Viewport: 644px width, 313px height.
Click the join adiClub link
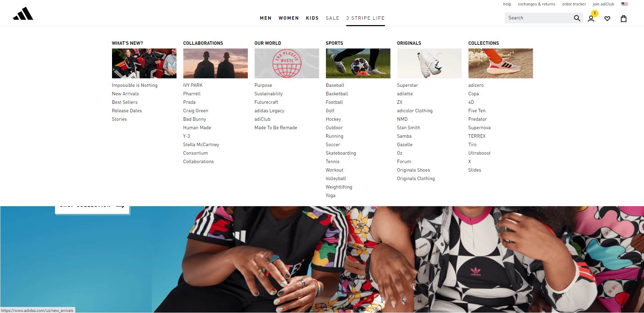click(603, 4)
